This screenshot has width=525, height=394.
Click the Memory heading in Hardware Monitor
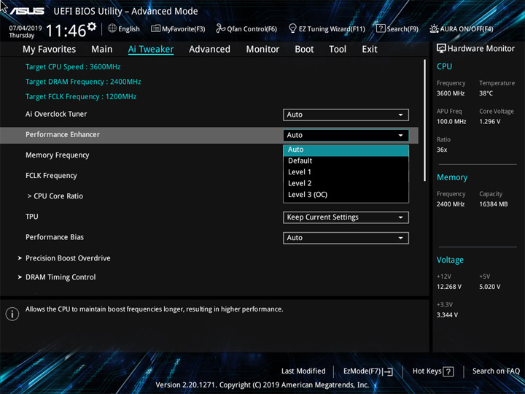(452, 177)
